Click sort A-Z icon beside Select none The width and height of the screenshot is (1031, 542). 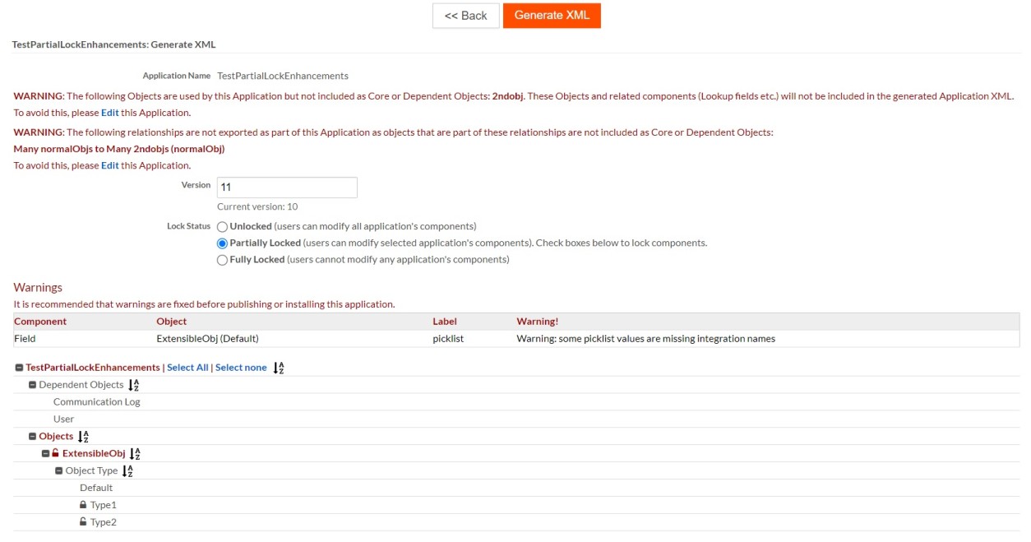pyautogui.click(x=279, y=368)
